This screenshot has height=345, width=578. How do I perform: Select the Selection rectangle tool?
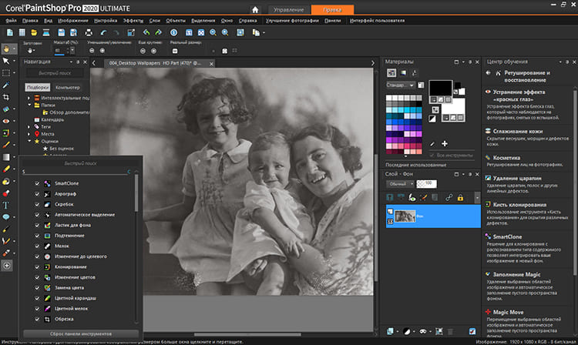coord(6,73)
